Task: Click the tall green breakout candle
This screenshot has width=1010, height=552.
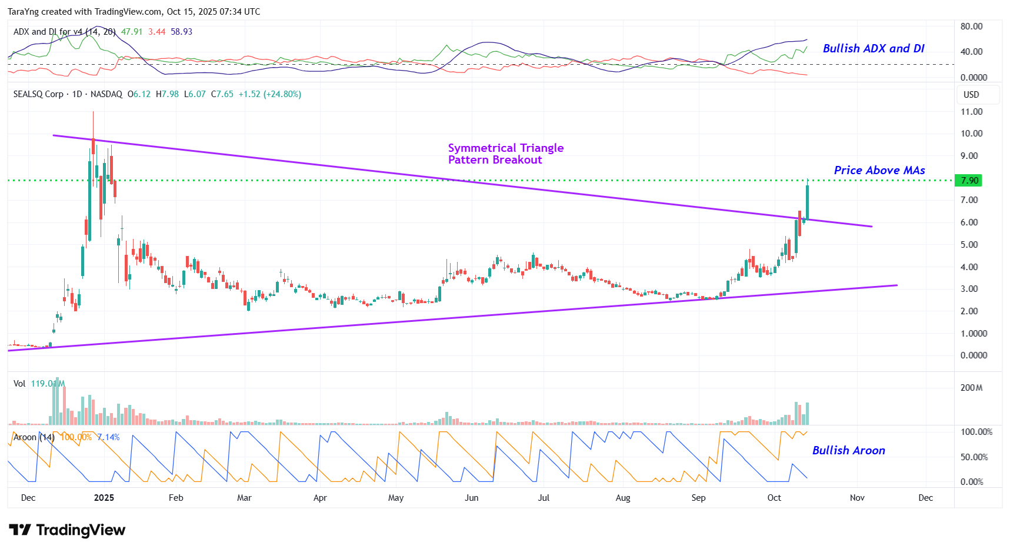Action: [807, 202]
